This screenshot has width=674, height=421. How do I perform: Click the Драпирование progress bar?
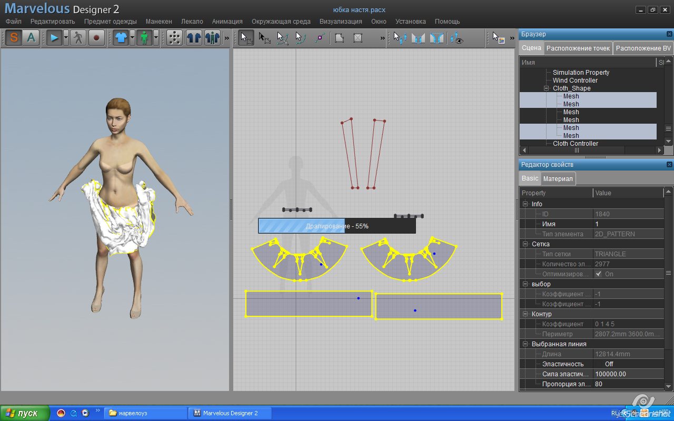pos(336,226)
